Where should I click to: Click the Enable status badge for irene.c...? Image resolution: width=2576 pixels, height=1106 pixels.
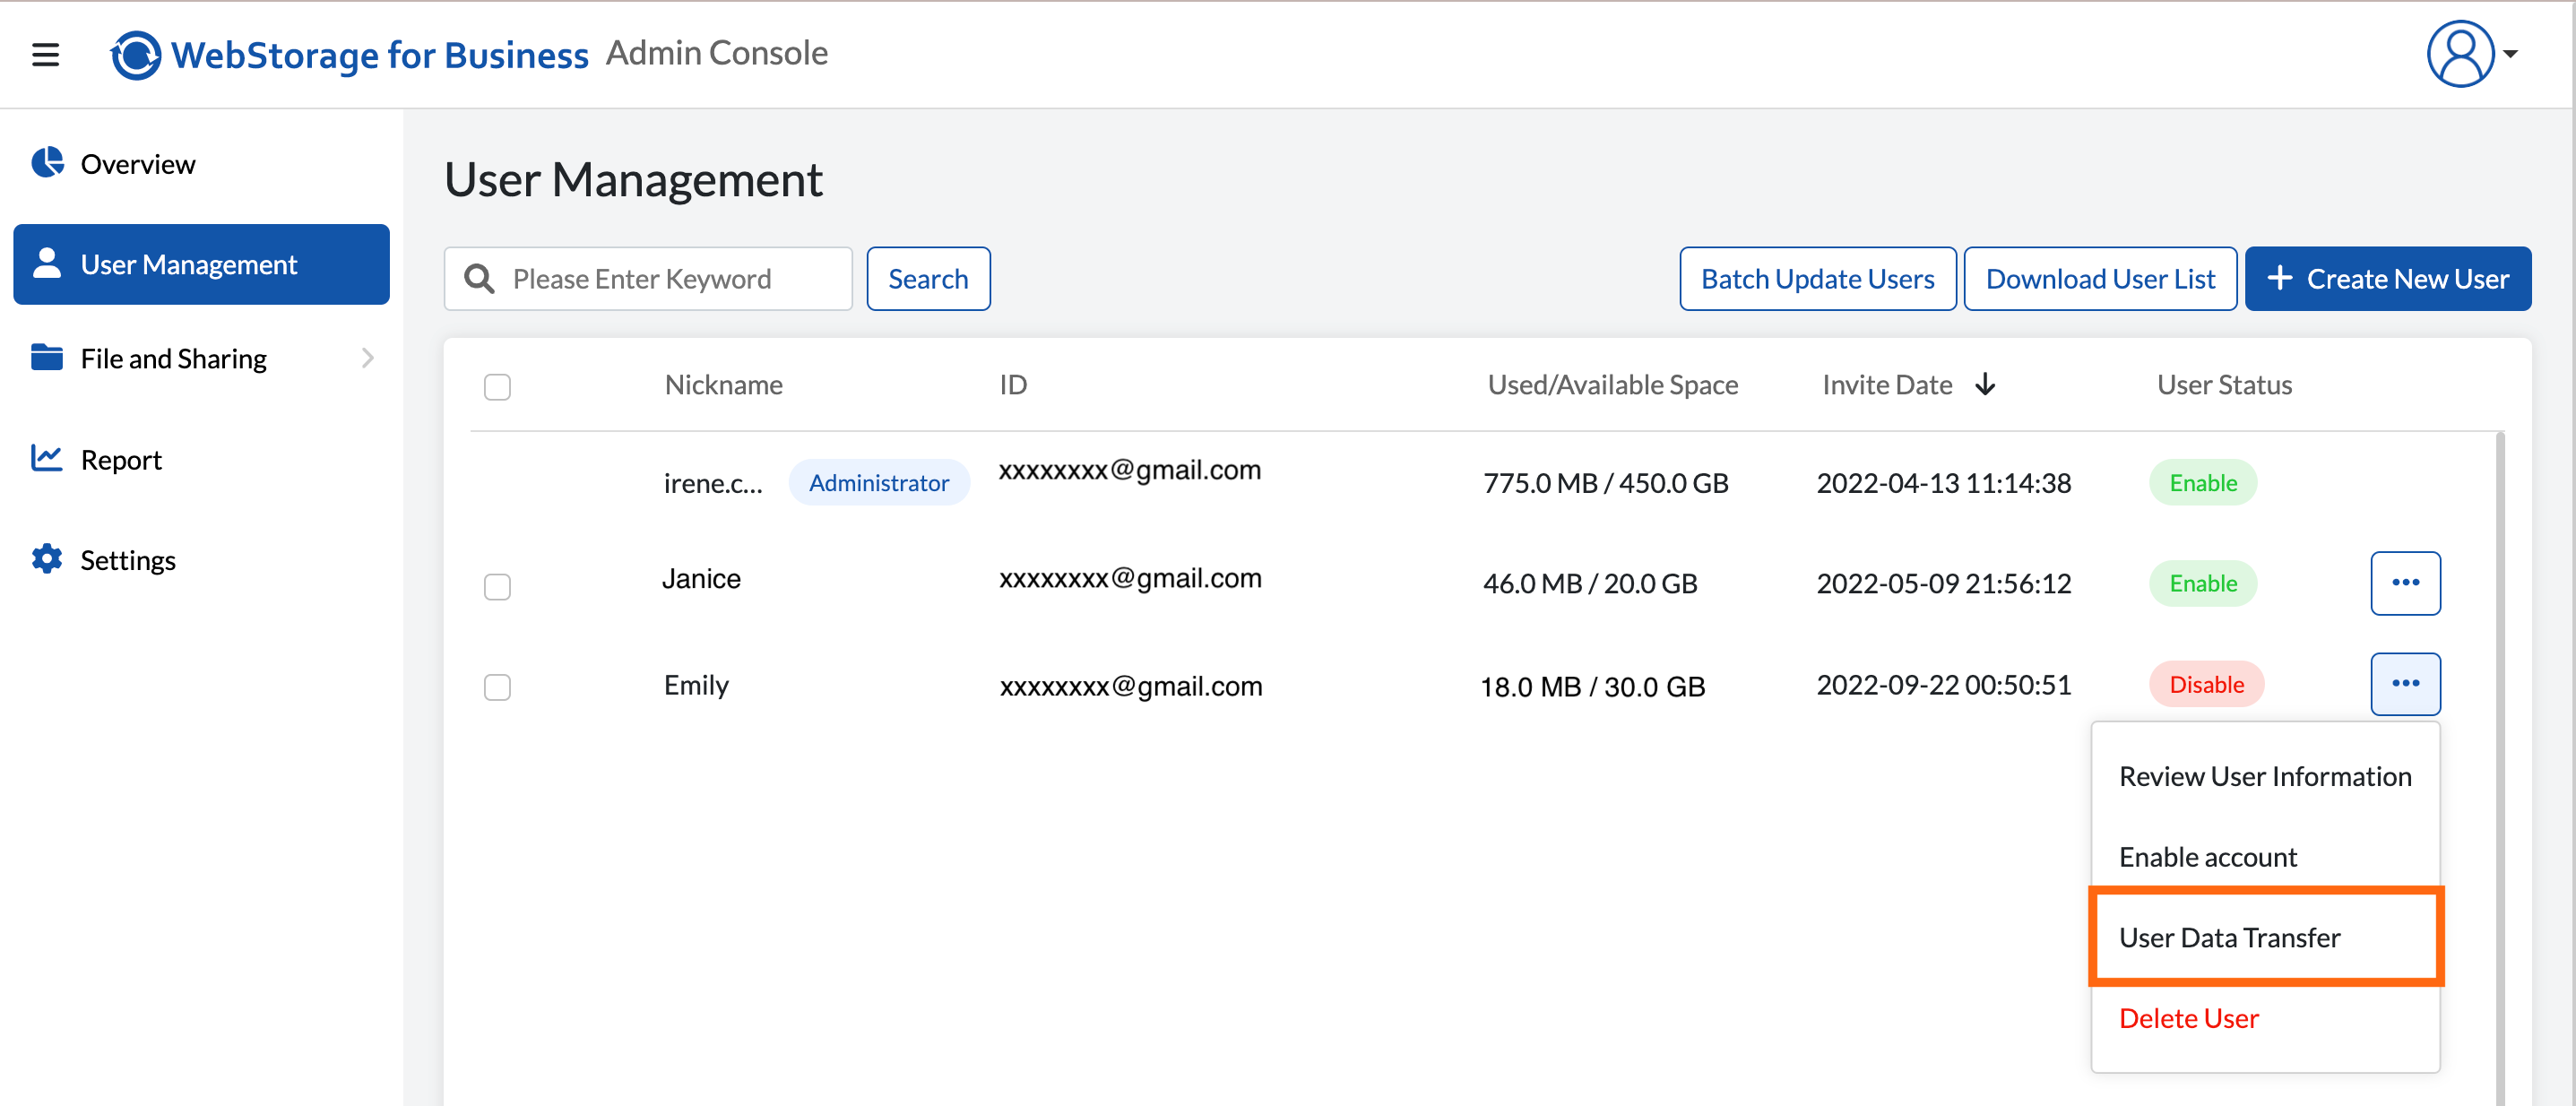click(2202, 483)
